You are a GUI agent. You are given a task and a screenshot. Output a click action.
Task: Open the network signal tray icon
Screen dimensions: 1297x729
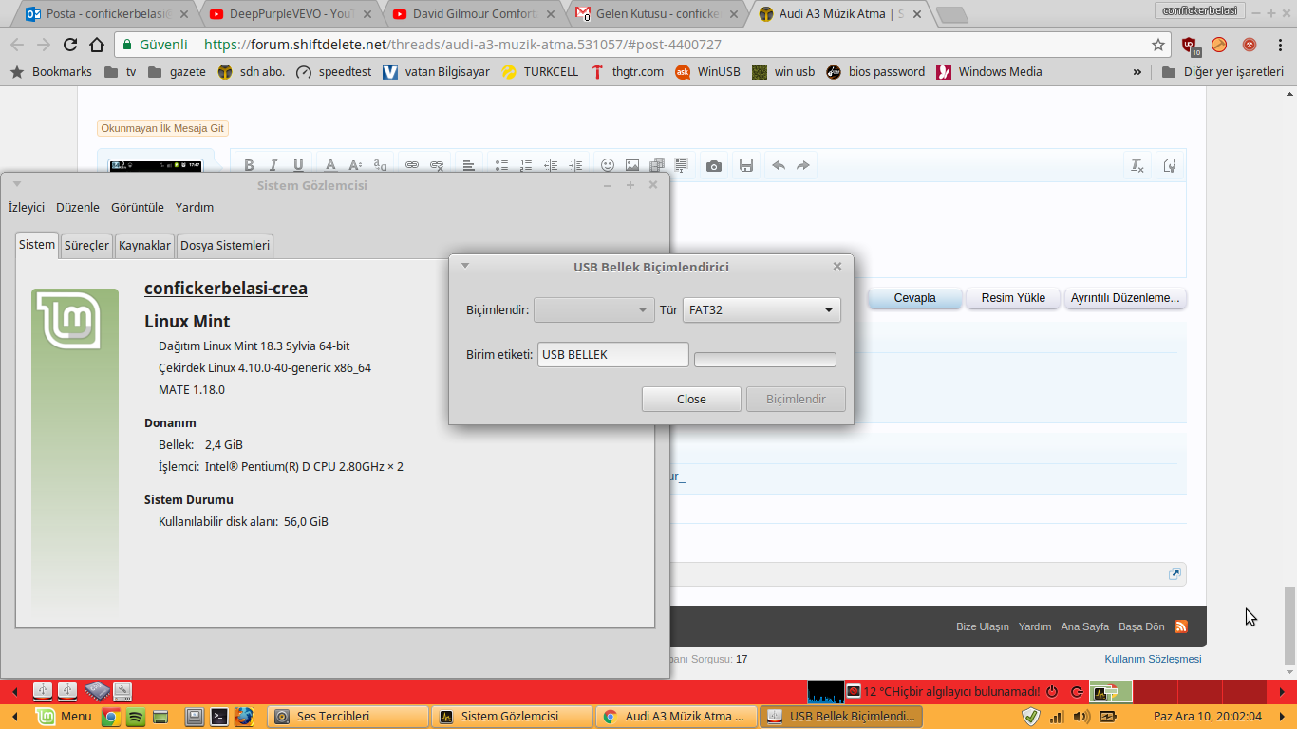[x=1057, y=717]
